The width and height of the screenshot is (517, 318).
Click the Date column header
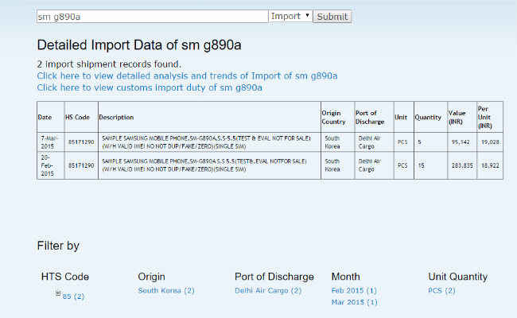[x=50, y=117]
